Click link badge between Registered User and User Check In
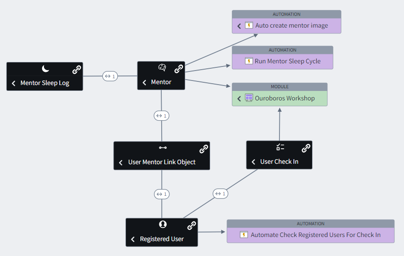The image size is (404, 256). tap(220, 194)
